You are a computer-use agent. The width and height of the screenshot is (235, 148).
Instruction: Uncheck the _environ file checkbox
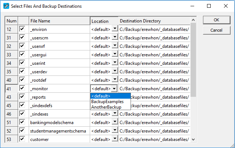[x=22, y=29]
